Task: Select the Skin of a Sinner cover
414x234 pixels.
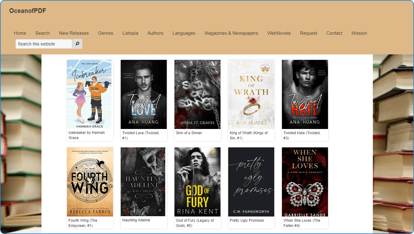Action: (x=197, y=94)
